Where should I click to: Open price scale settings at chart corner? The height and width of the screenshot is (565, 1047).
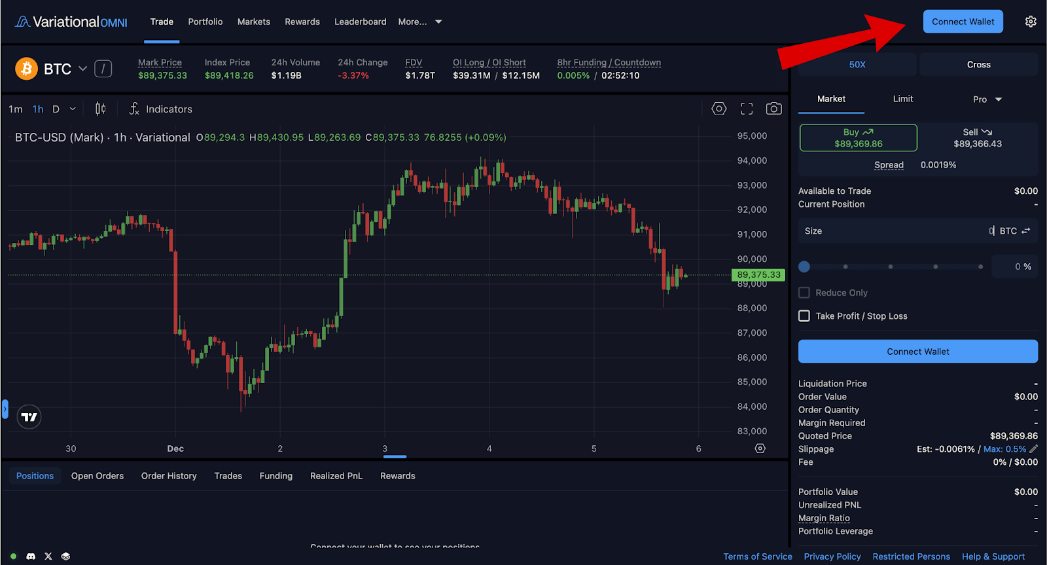(x=760, y=448)
